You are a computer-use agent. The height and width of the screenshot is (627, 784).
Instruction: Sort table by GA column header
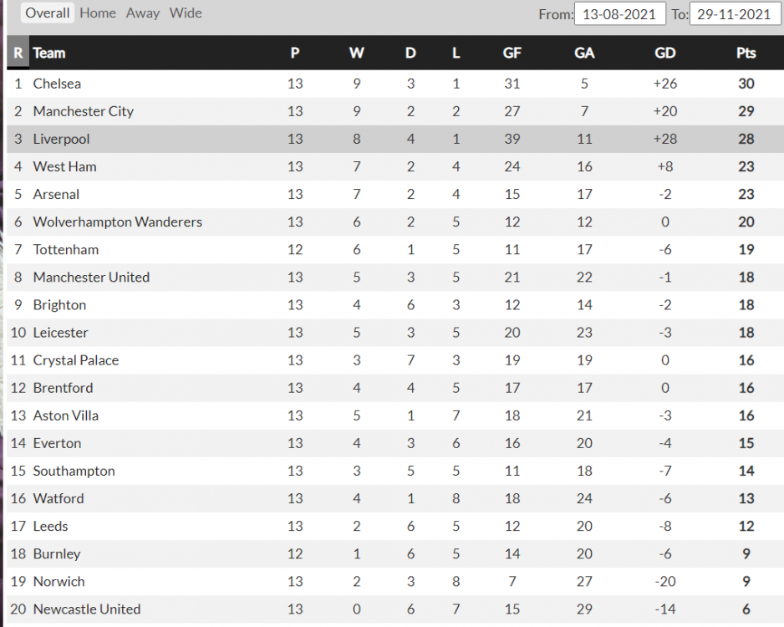(x=584, y=53)
